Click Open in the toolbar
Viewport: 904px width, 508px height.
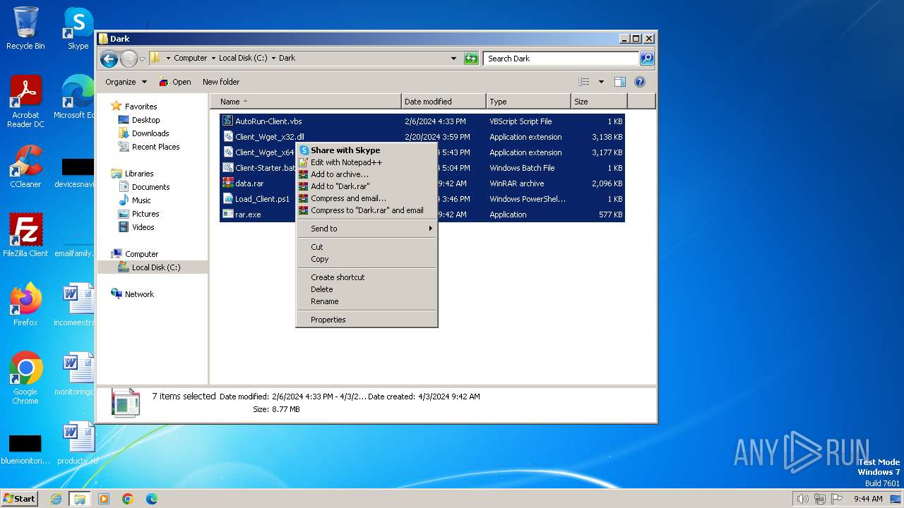175,82
